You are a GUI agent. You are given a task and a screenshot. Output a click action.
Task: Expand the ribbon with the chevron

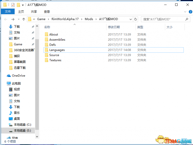point(185,12)
